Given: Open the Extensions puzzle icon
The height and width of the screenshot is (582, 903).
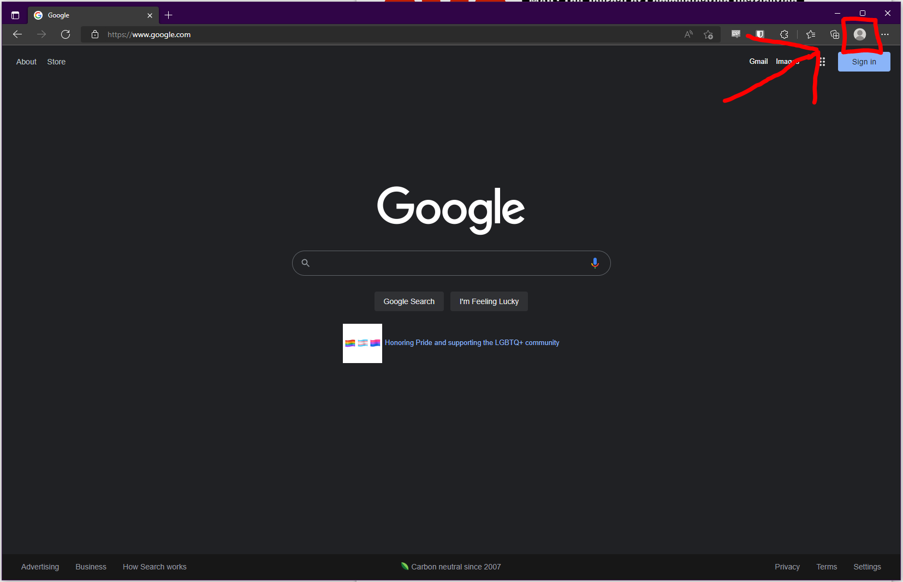Looking at the screenshot, I should tap(784, 34).
